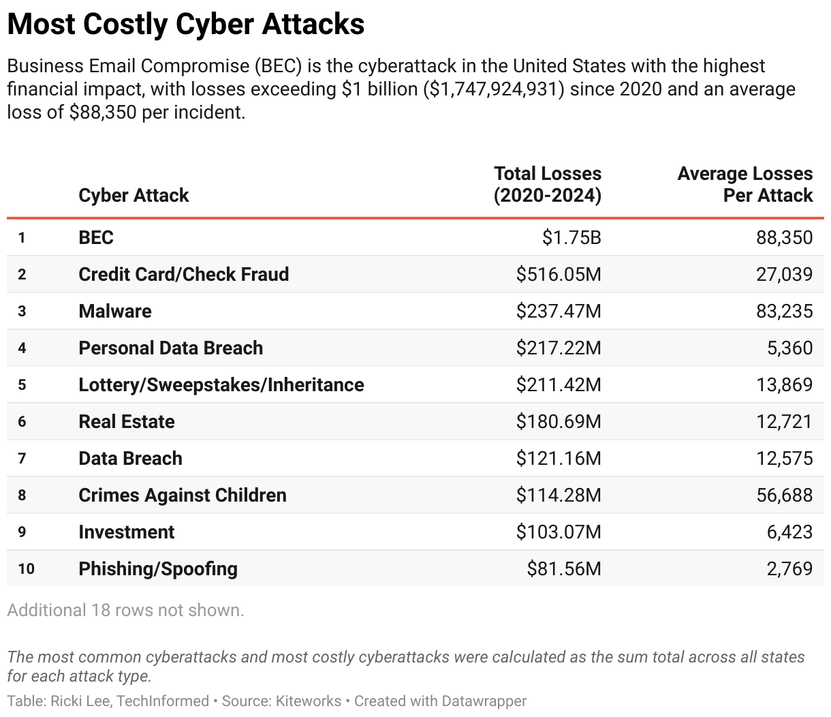Select the BEC row label
The image size is (831, 717).
(x=96, y=237)
